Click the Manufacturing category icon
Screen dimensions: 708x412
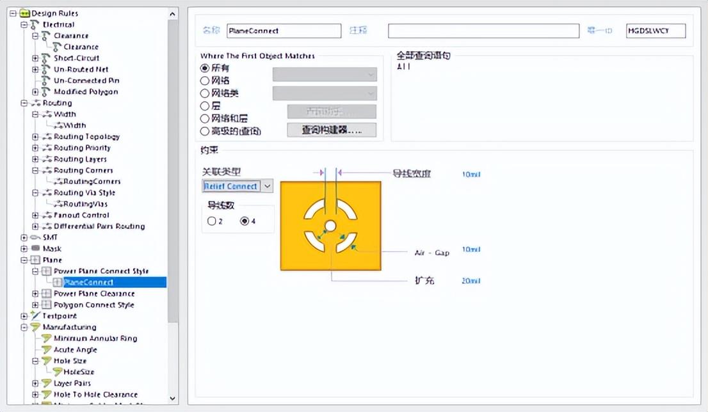35,328
